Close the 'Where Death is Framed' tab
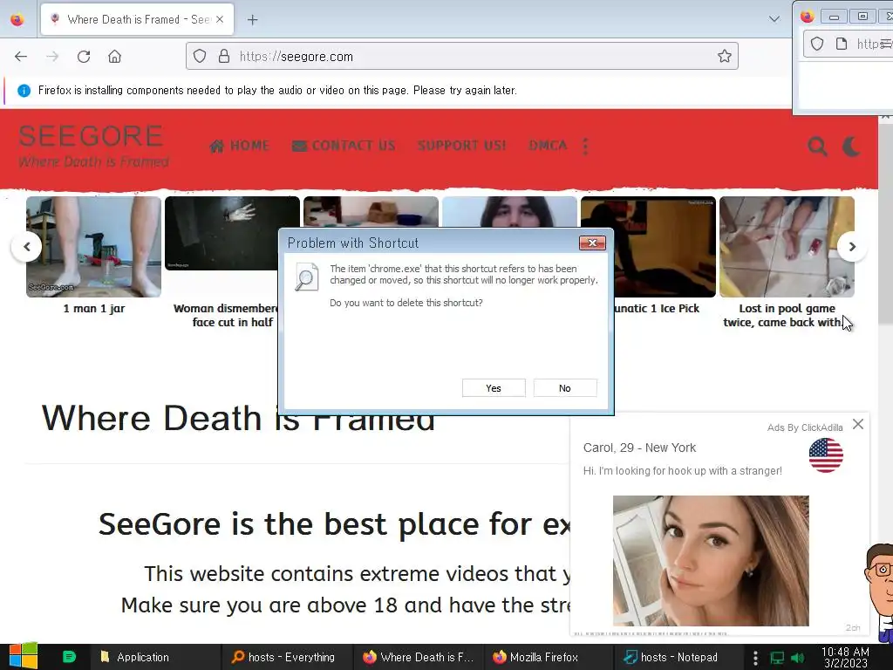Viewport: 893px width, 670px height. [220, 19]
